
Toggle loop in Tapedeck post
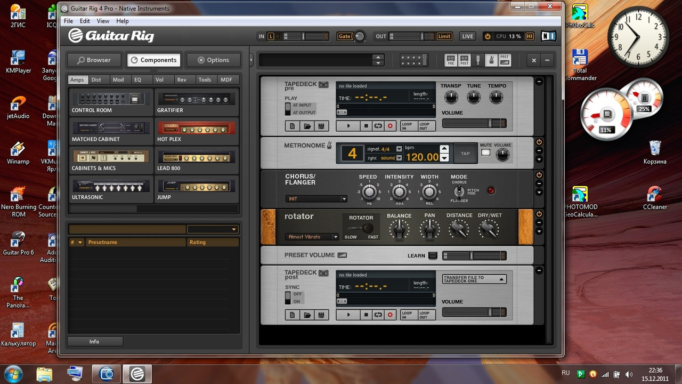coord(378,315)
